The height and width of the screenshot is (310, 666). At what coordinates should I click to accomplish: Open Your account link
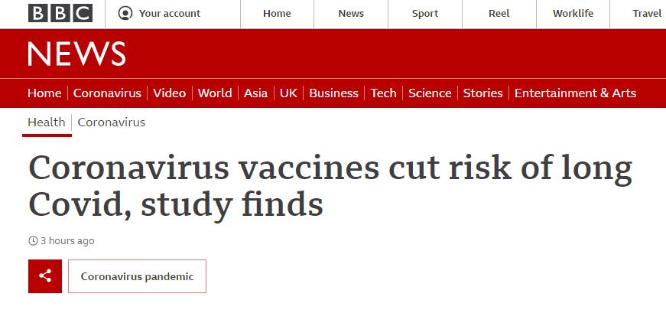click(x=170, y=14)
